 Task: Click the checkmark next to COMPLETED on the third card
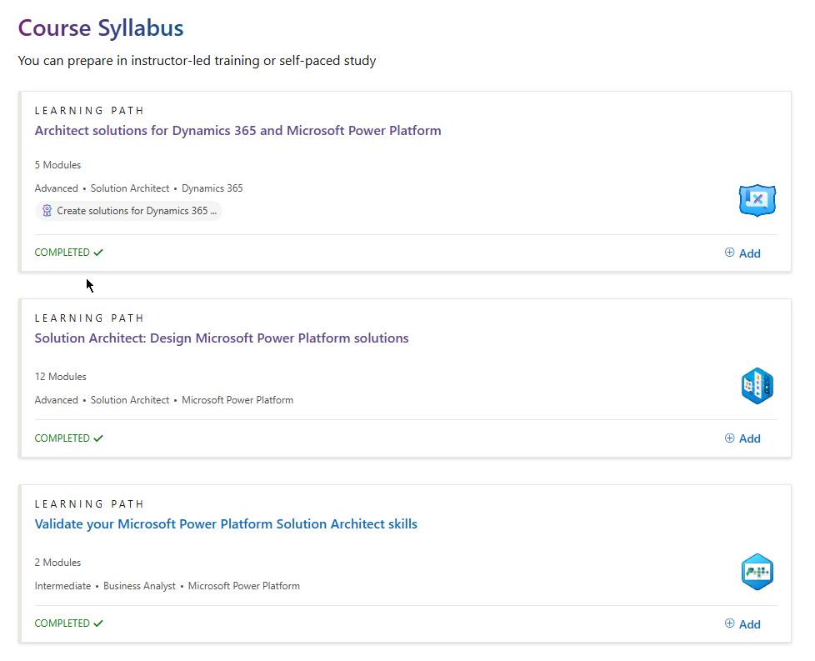coord(98,622)
